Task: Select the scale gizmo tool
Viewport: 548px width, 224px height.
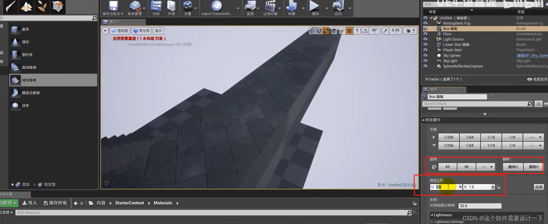Action: coord(326,31)
